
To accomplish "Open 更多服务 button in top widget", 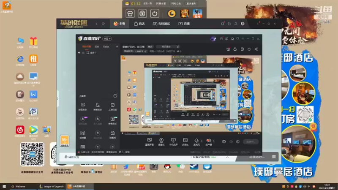I will click(191, 3).
